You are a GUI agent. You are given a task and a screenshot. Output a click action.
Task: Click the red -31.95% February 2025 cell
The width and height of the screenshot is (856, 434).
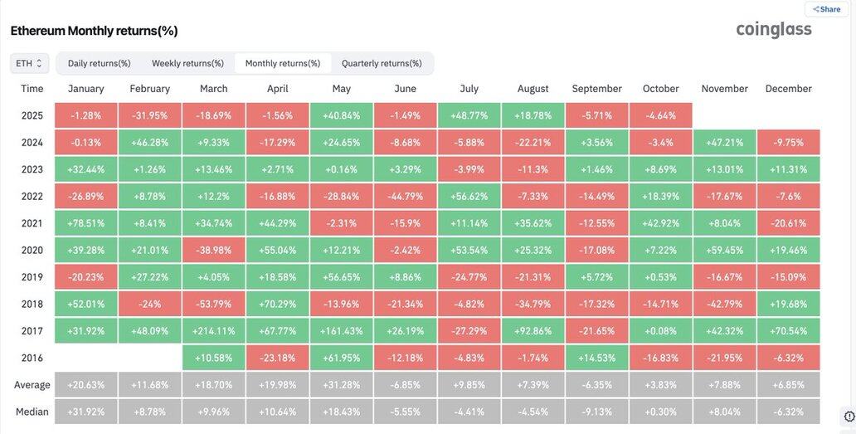[149, 115]
